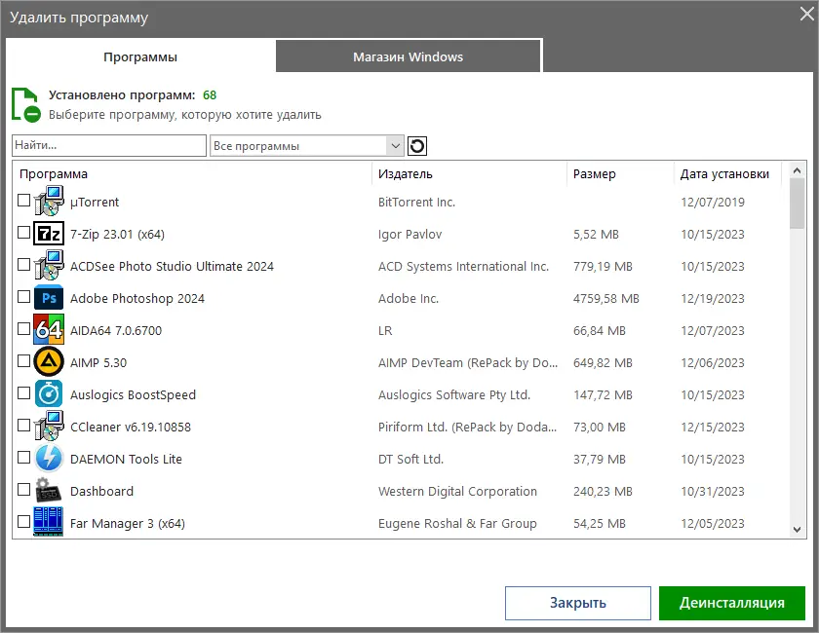The height and width of the screenshot is (633, 819).
Task: Check the µTorrent checkbox
Action: coord(24,201)
